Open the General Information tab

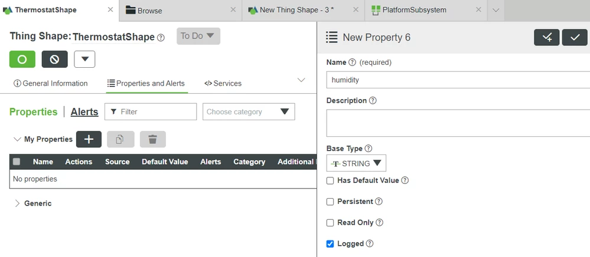click(x=50, y=84)
